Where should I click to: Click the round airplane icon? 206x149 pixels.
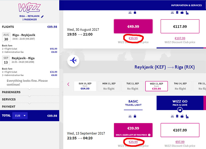click(x=73, y=61)
